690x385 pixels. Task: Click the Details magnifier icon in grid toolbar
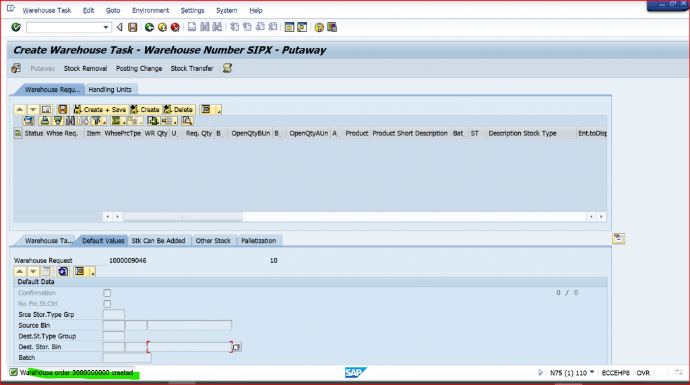[29, 121]
